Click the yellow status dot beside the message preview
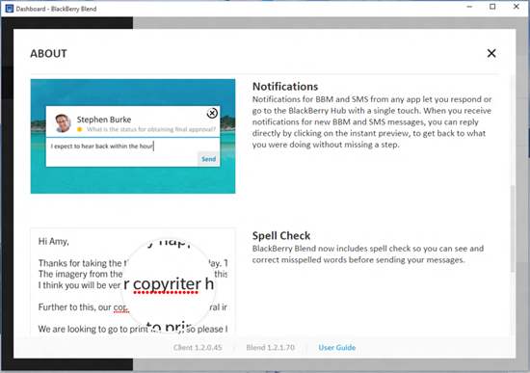 pyautogui.click(x=79, y=129)
